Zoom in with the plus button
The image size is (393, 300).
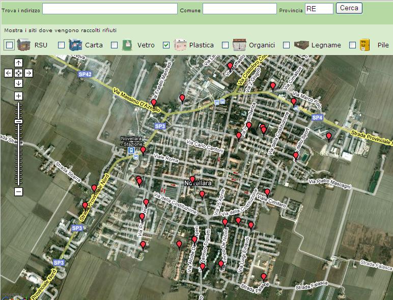click(x=18, y=96)
